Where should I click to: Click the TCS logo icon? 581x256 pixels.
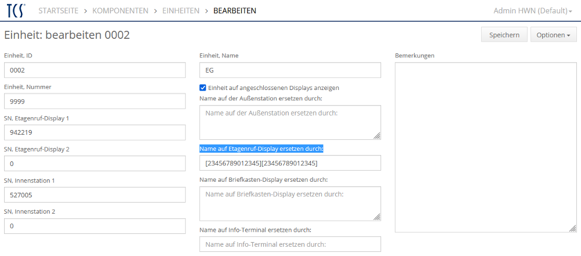coord(16,11)
